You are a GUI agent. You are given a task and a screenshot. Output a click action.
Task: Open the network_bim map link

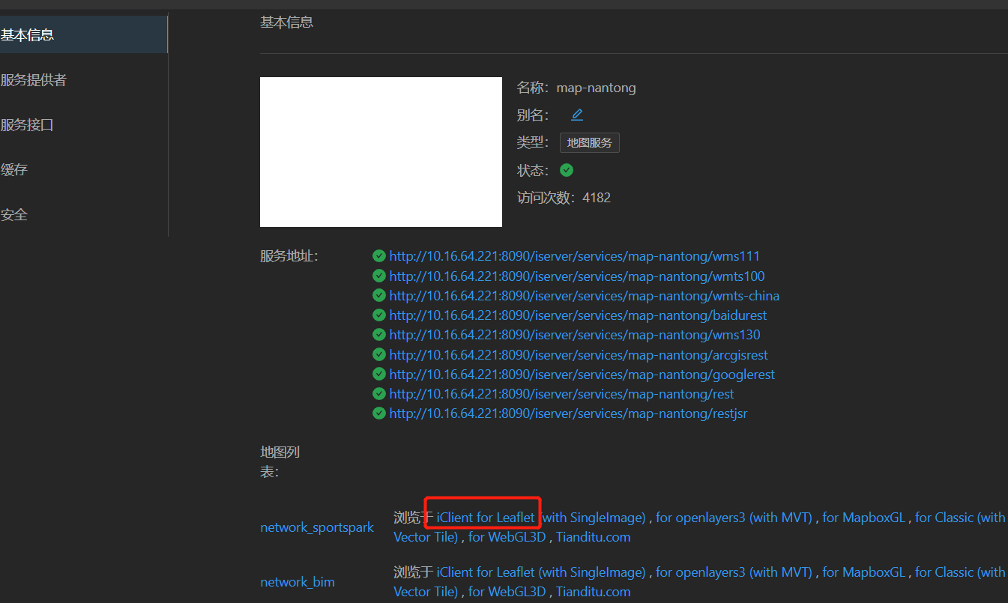pos(298,582)
